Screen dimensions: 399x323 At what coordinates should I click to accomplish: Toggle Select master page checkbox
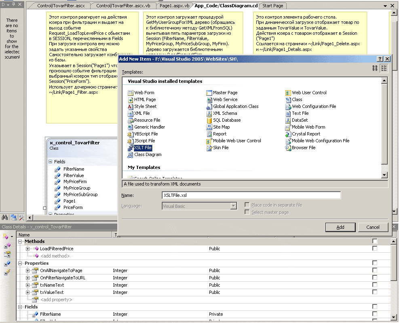click(247, 212)
